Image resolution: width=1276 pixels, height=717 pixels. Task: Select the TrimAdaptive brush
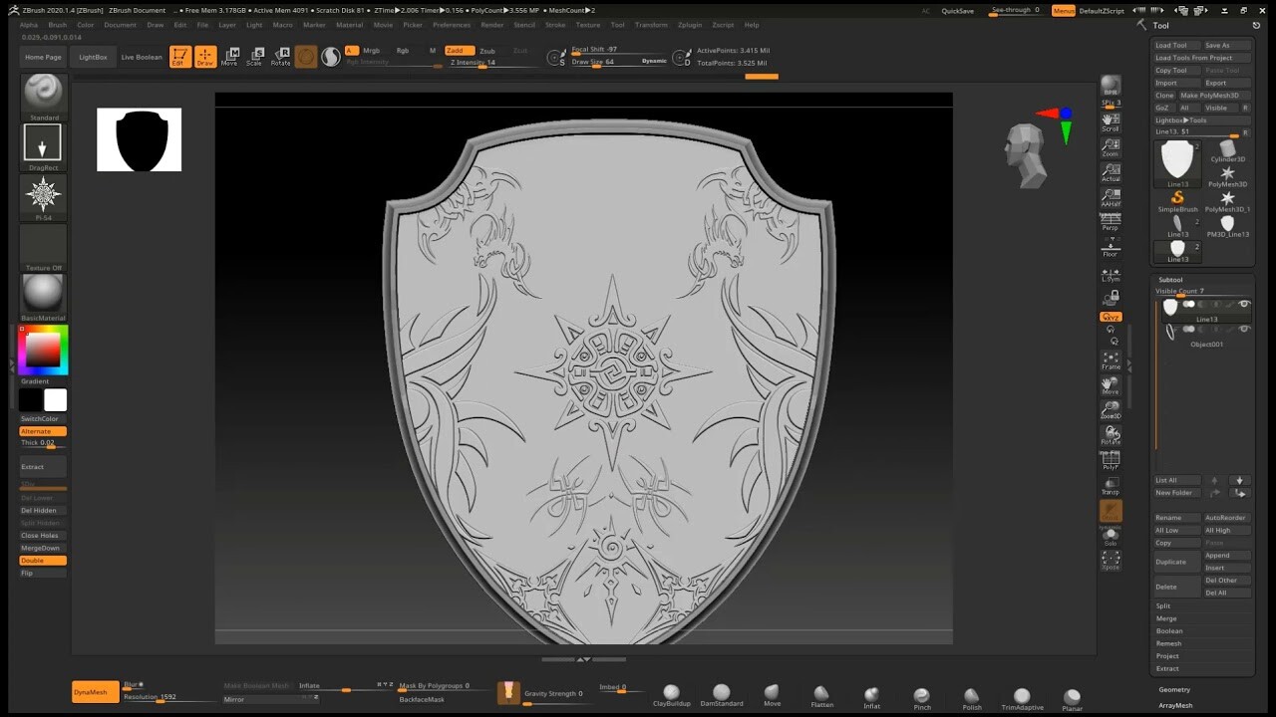(1021, 694)
